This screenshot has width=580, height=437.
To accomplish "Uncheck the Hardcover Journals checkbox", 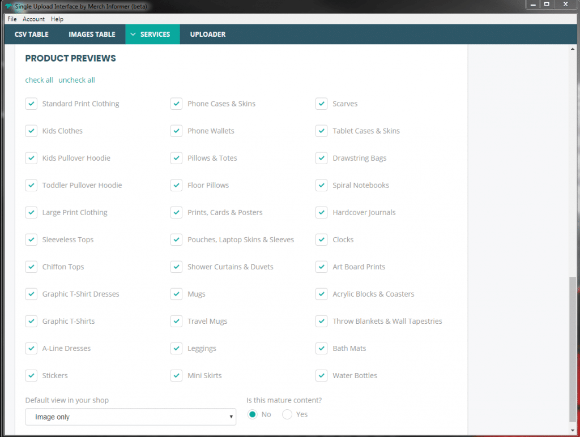I will point(322,212).
